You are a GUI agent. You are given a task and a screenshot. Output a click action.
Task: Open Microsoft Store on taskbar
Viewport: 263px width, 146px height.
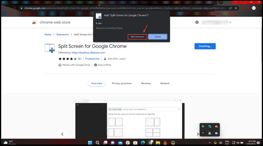point(135,143)
